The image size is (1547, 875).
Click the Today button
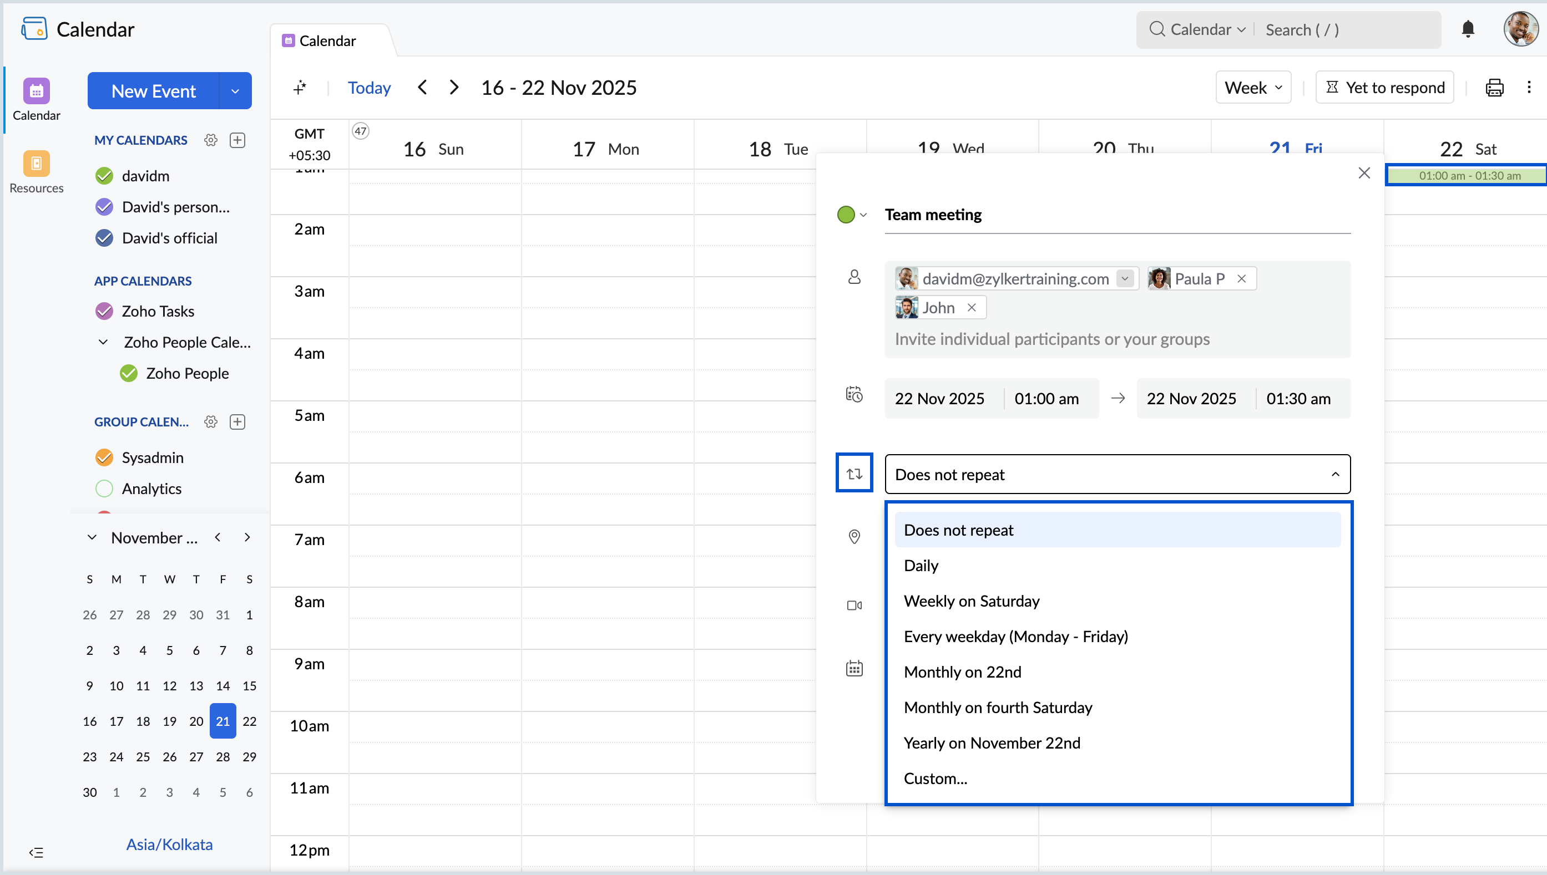368,87
